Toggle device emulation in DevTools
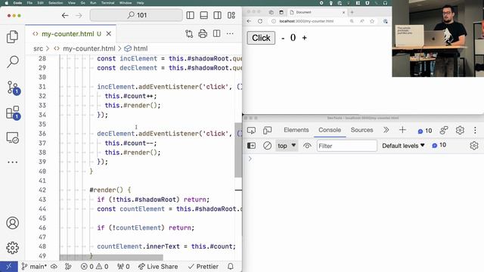Screen dimensions: 484x272 coord(267,130)
